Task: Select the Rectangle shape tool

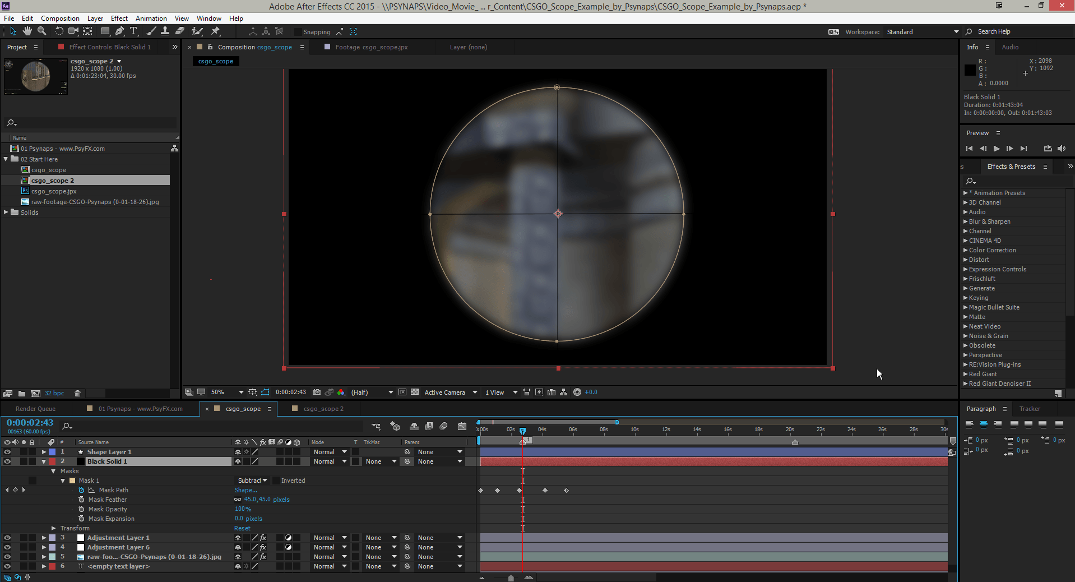Action: pyautogui.click(x=105, y=31)
